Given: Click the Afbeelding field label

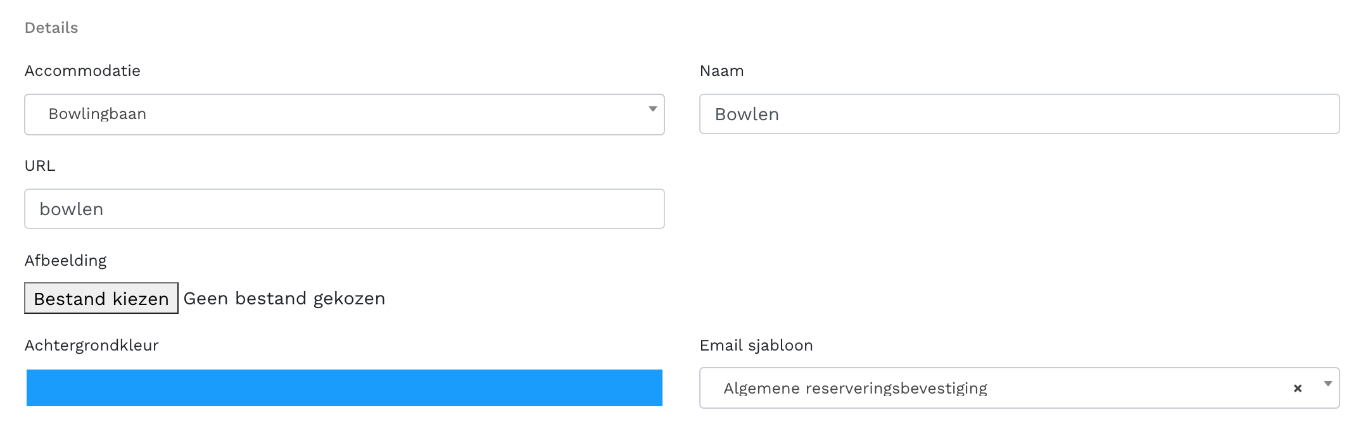Looking at the screenshot, I should [x=65, y=260].
